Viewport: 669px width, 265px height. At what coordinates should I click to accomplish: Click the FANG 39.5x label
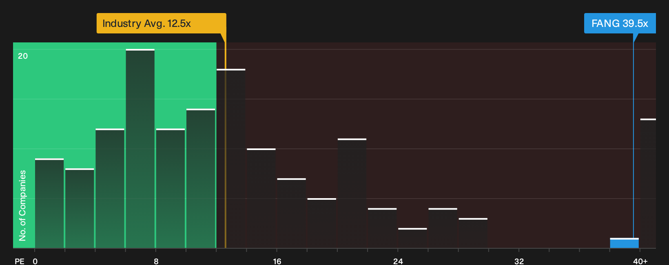(620, 23)
